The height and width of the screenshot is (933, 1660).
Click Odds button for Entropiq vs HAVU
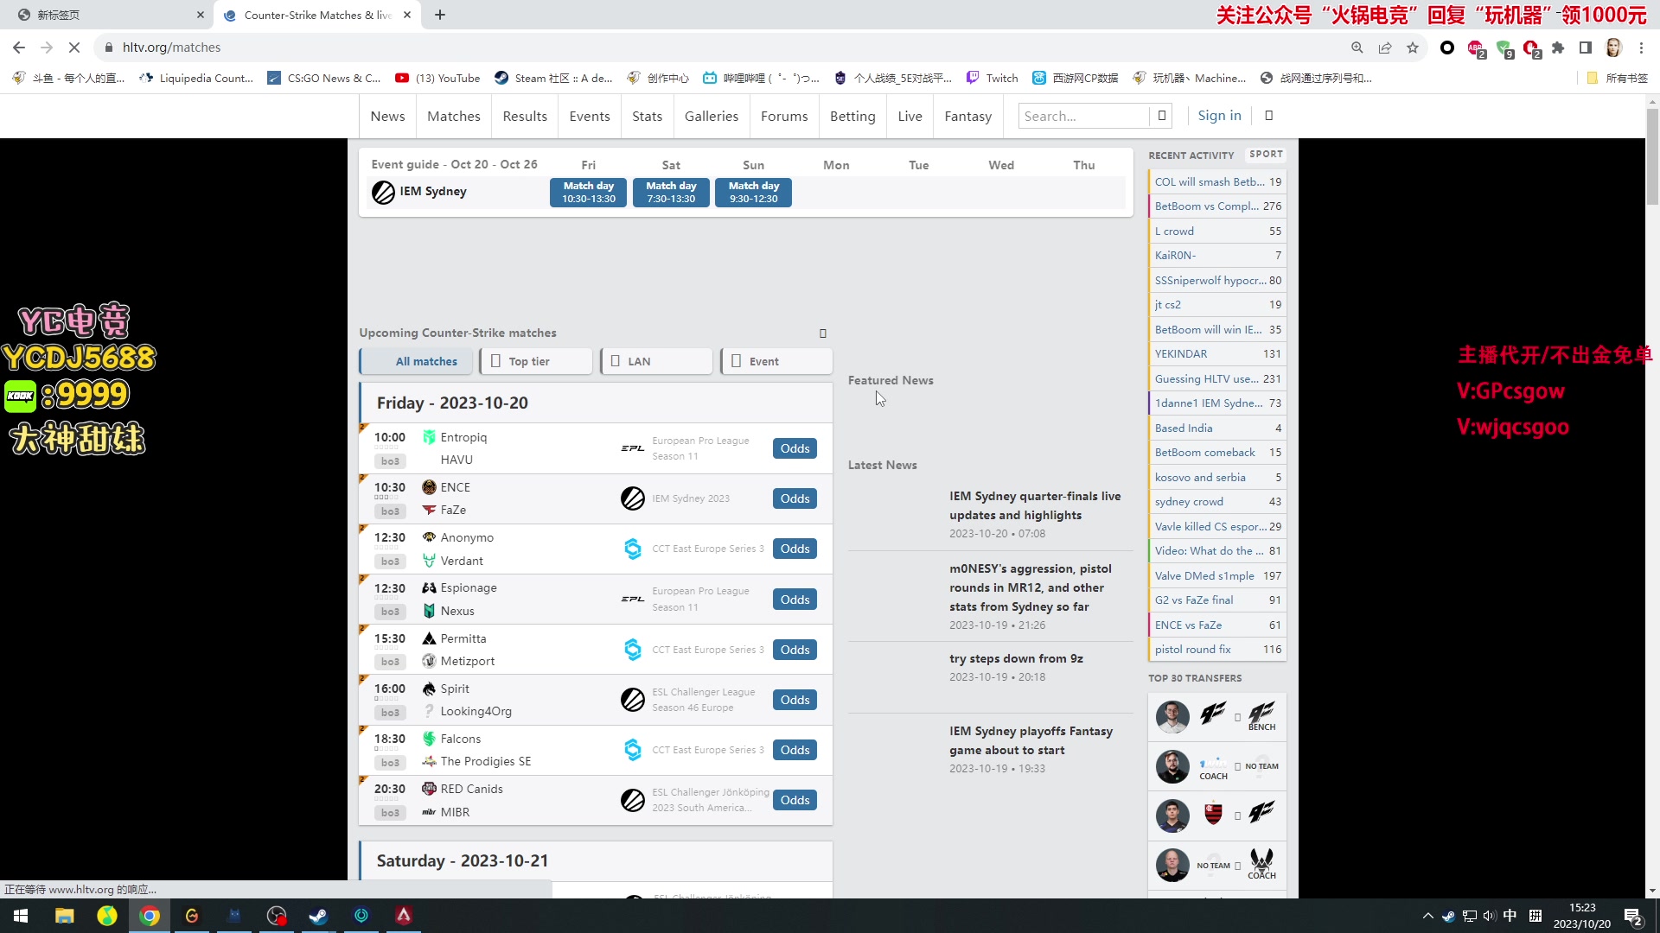[795, 448]
